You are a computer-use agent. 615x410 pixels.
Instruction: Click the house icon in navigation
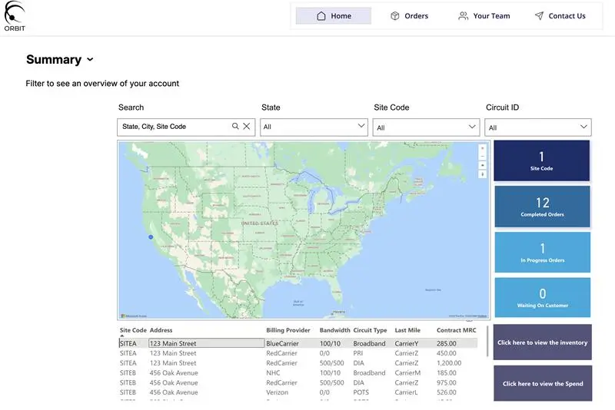pos(321,16)
